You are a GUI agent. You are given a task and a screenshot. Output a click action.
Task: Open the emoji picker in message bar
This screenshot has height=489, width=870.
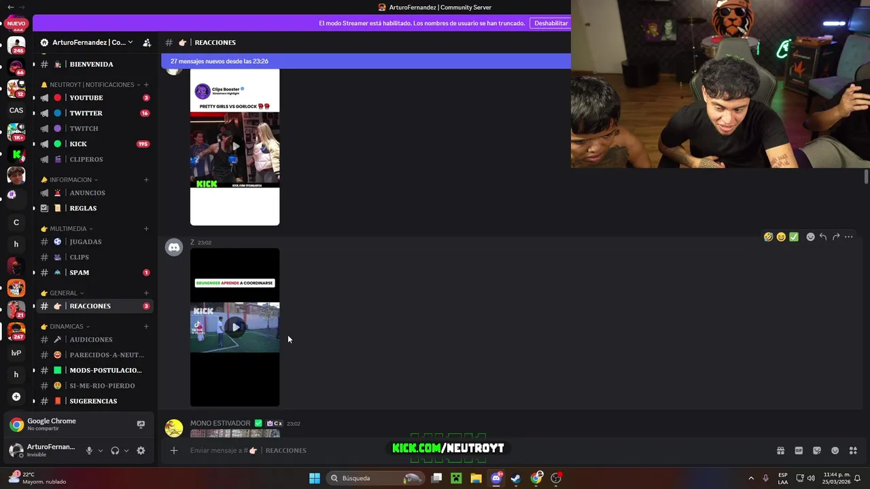point(835,450)
